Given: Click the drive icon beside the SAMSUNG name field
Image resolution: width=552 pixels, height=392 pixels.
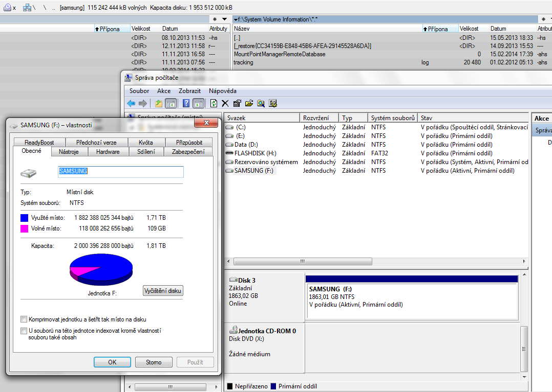Looking at the screenshot, I should 29,172.
